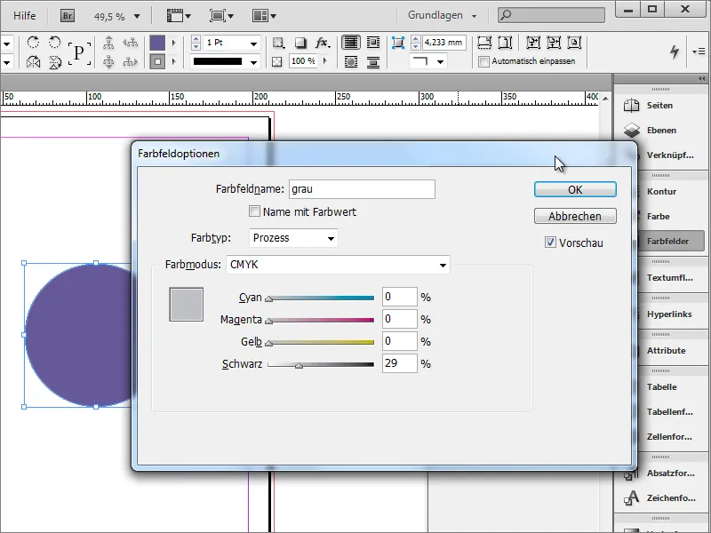This screenshot has width=711, height=533.
Task: Click the center content icon
Action: pos(574,43)
